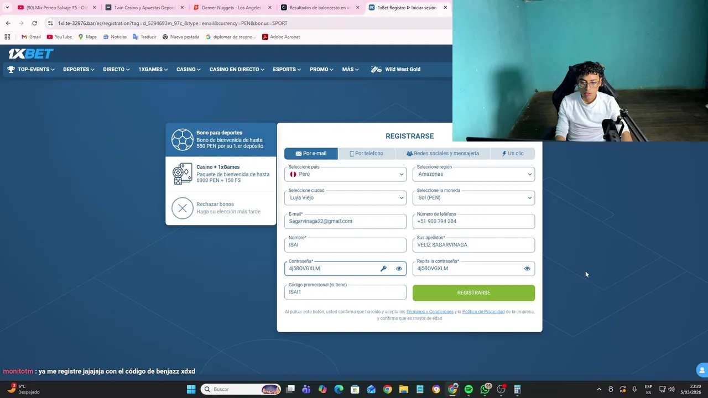Click the Código promocional field
The width and height of the screenshot is (708, 398).
pos(345,292)
